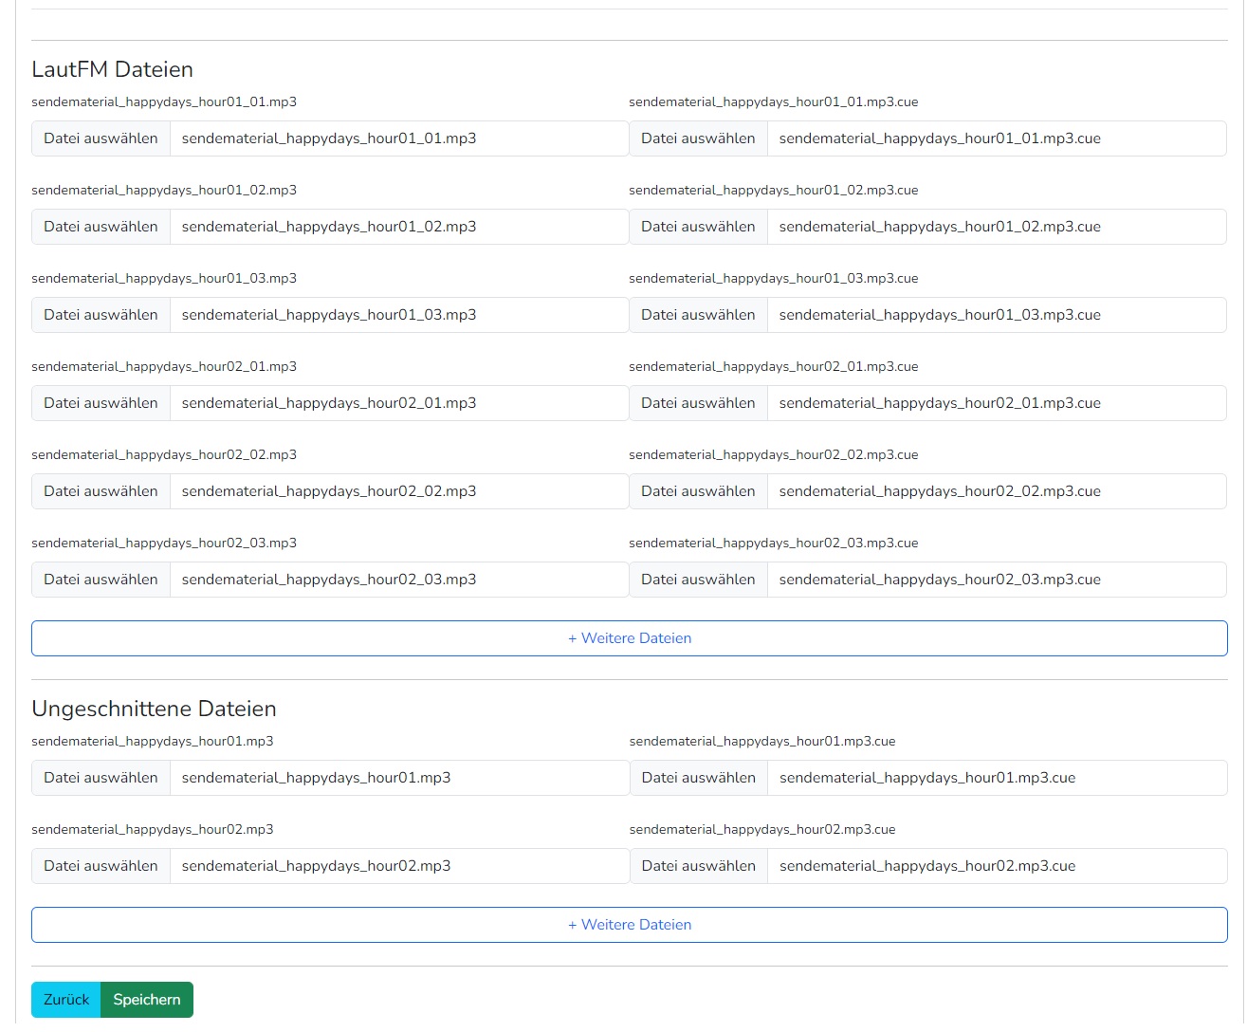Click filename field showing uncut hour02.mp3
The height and width of the screenshot is (1032, 1247).
coord(399,866)
